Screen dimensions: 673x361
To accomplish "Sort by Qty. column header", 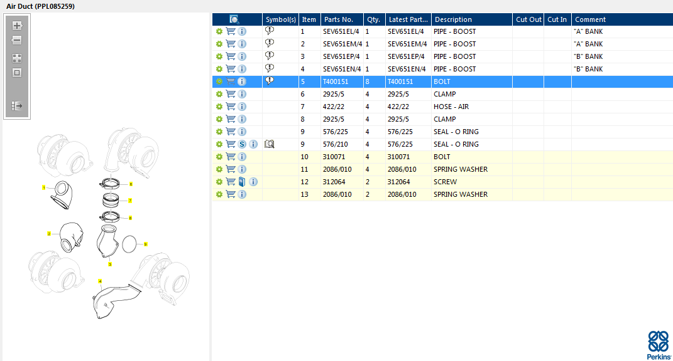I will click(374, 19).
